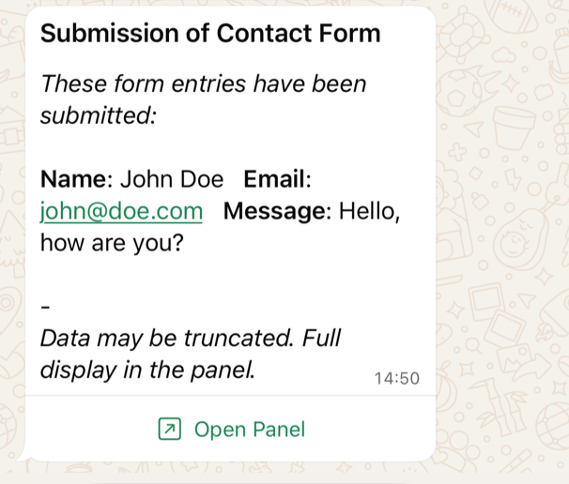The width and height of the screenshot is (569, 484).
Task: Tap the John Doe name value
Action: [174, 179]
